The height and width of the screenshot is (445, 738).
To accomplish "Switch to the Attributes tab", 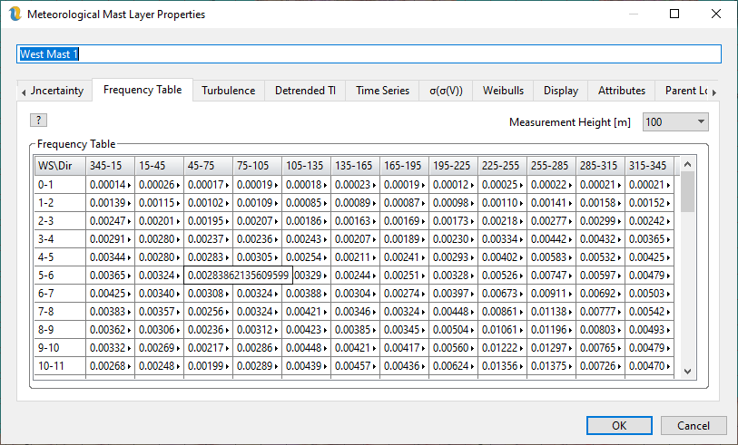I will point(622,91).
